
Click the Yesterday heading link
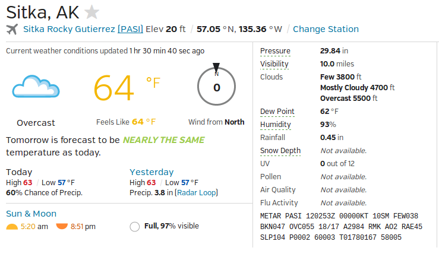pyautogui.click(x=151, y=172)
